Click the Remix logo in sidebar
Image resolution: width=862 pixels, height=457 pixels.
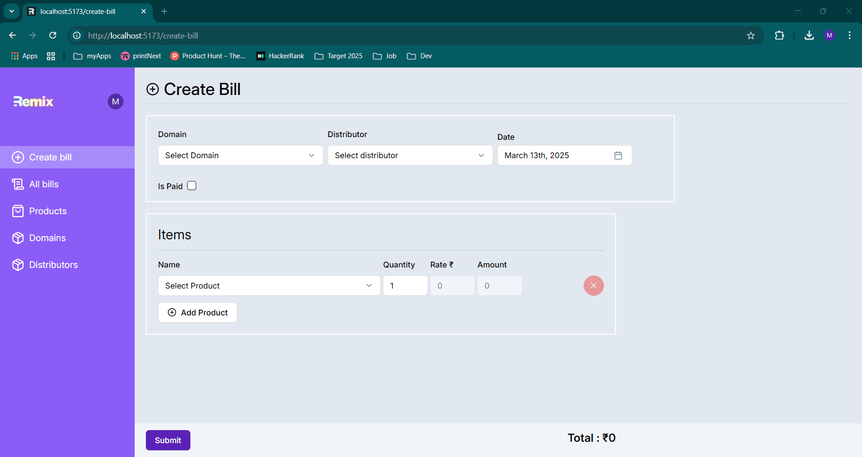(33, 102)
